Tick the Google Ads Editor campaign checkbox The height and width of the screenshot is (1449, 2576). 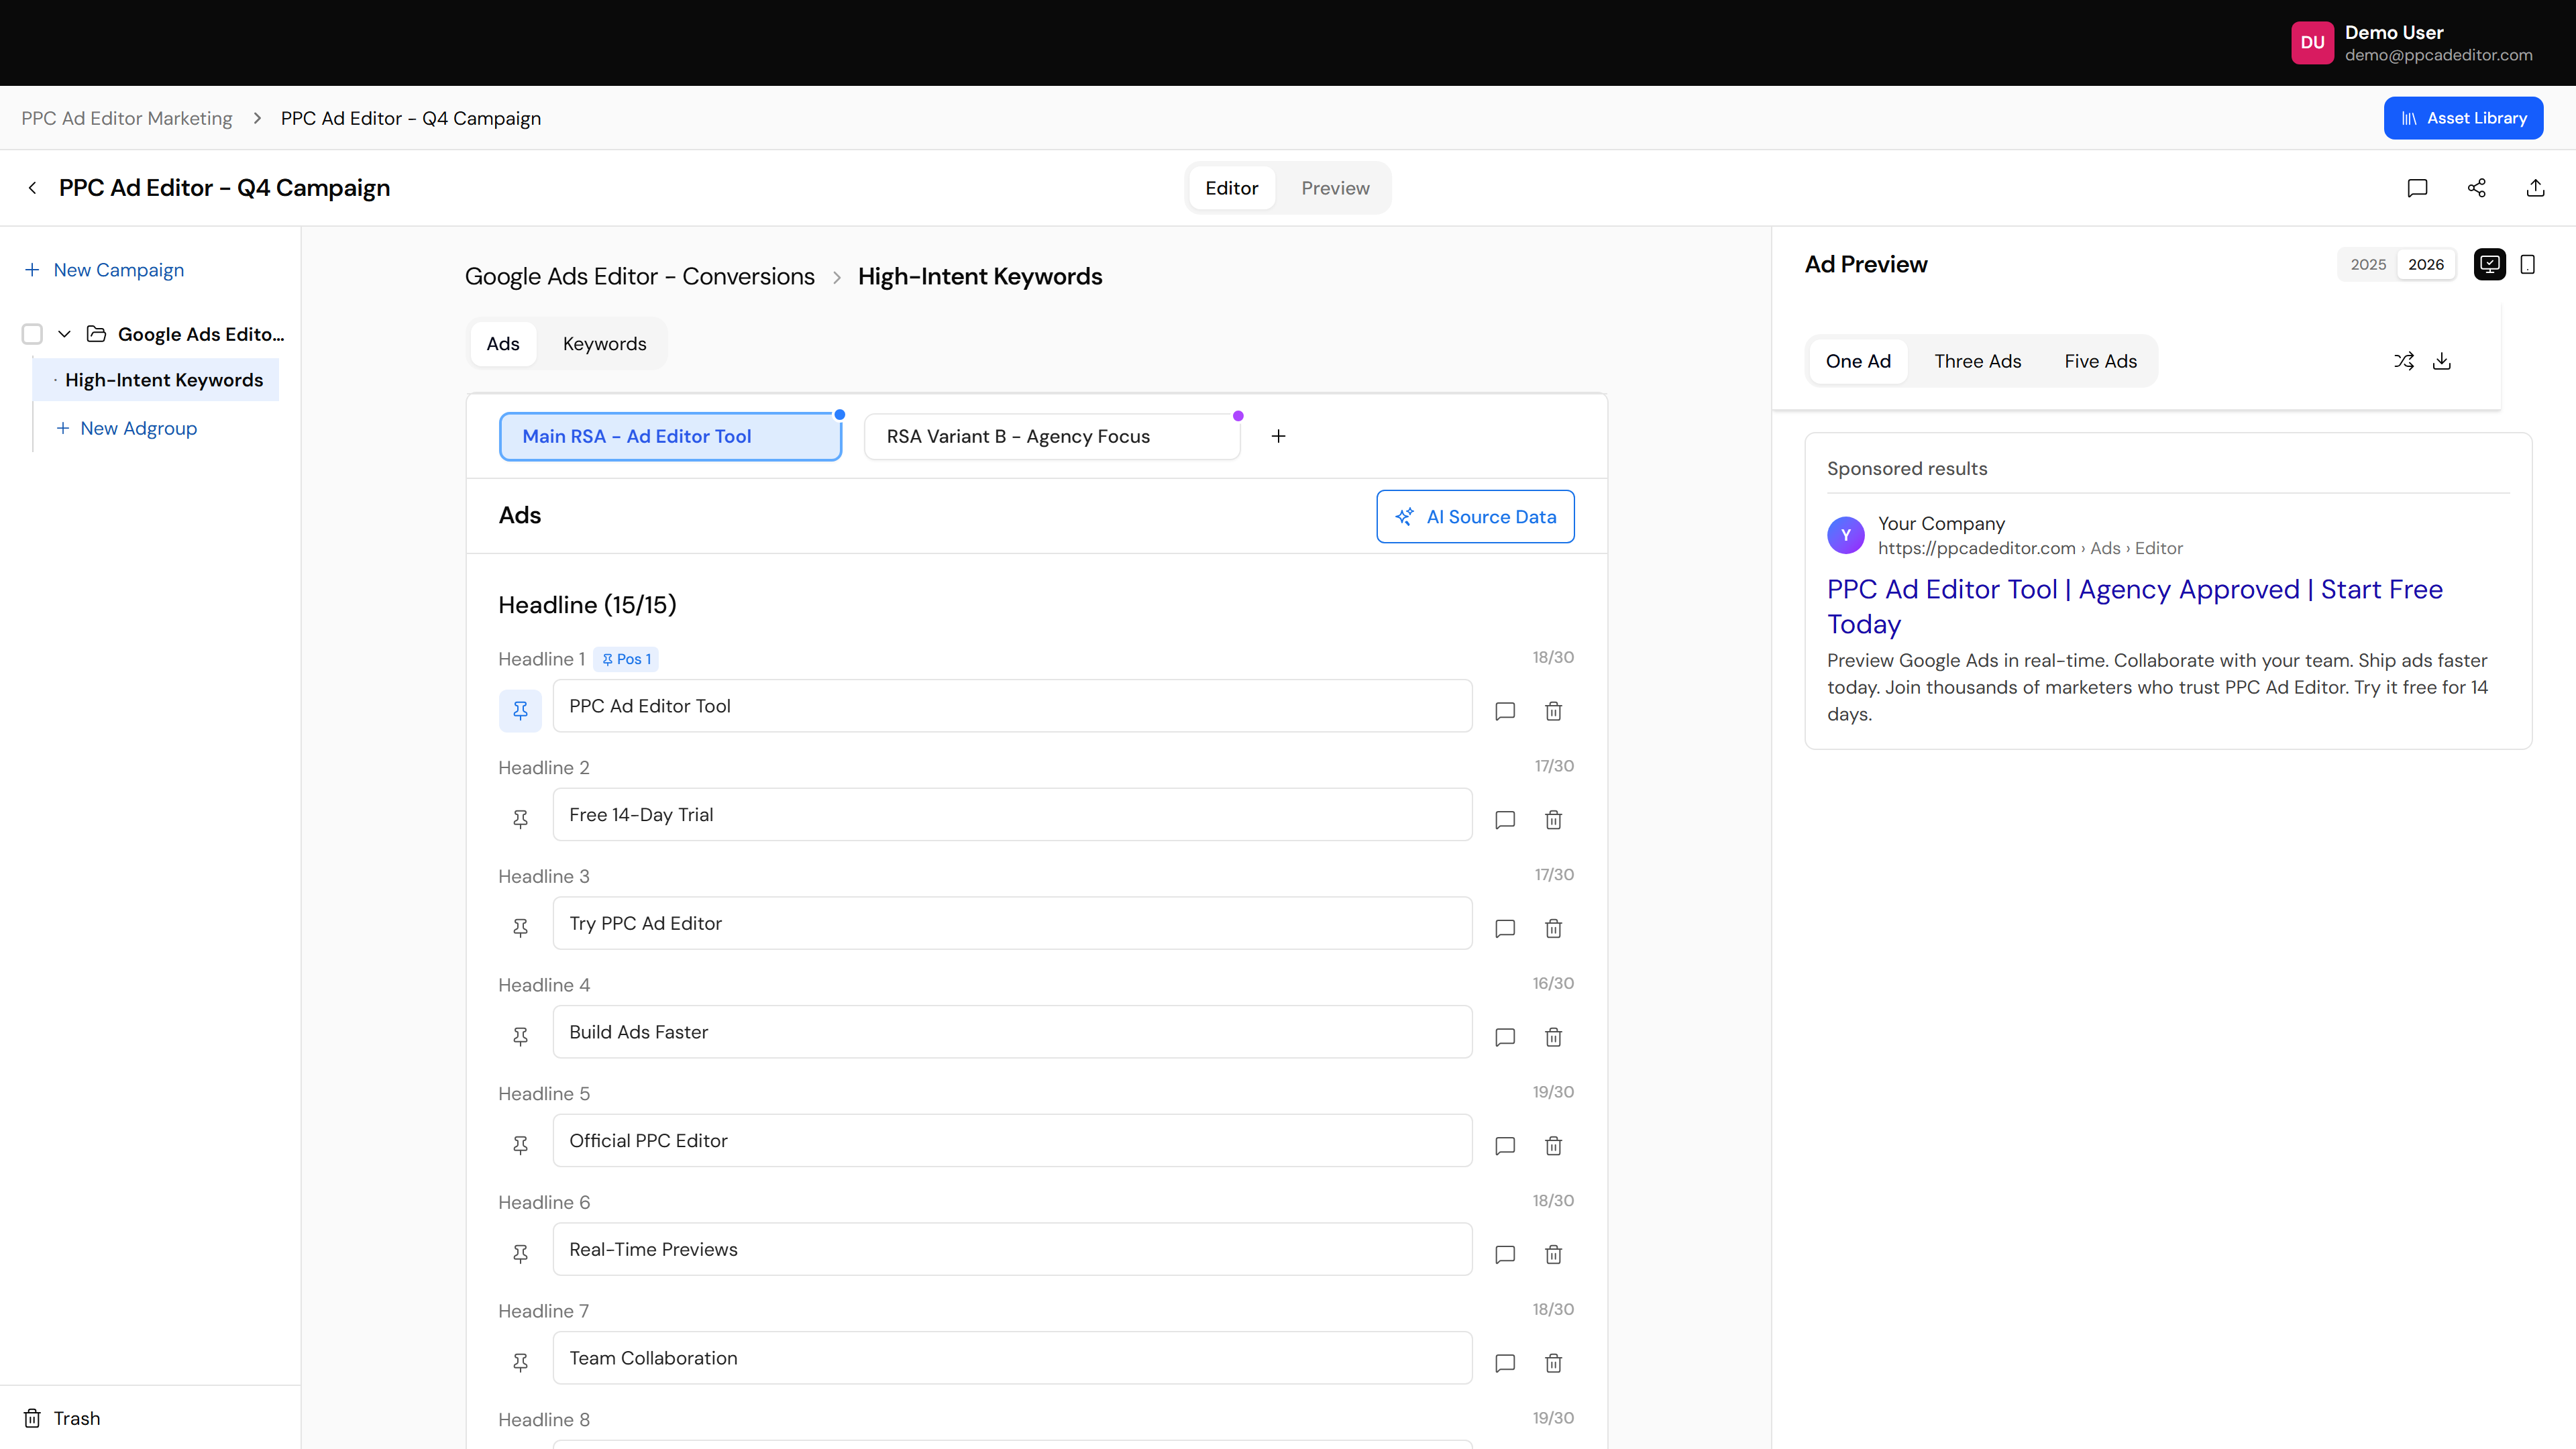point(32,334)
